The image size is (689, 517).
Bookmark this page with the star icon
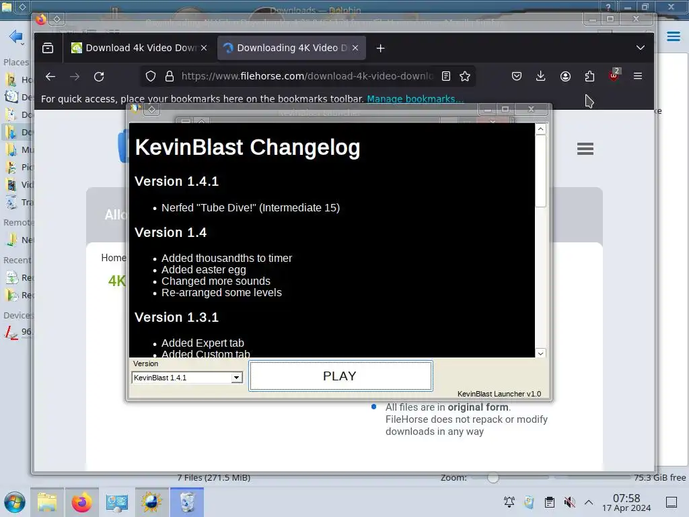(x=465, y=76)
